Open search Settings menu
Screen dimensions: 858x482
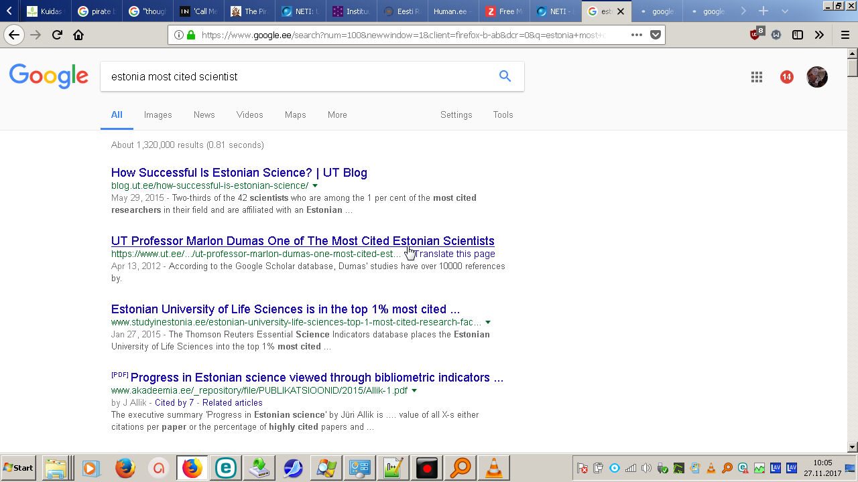point(456,114)
